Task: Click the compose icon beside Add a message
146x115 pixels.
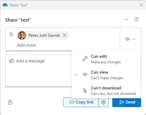Action: coord(12,61)
